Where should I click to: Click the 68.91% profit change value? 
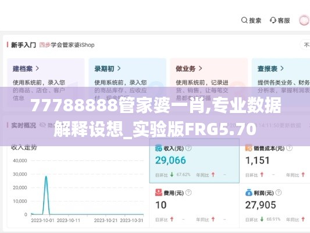click(273, 219)
